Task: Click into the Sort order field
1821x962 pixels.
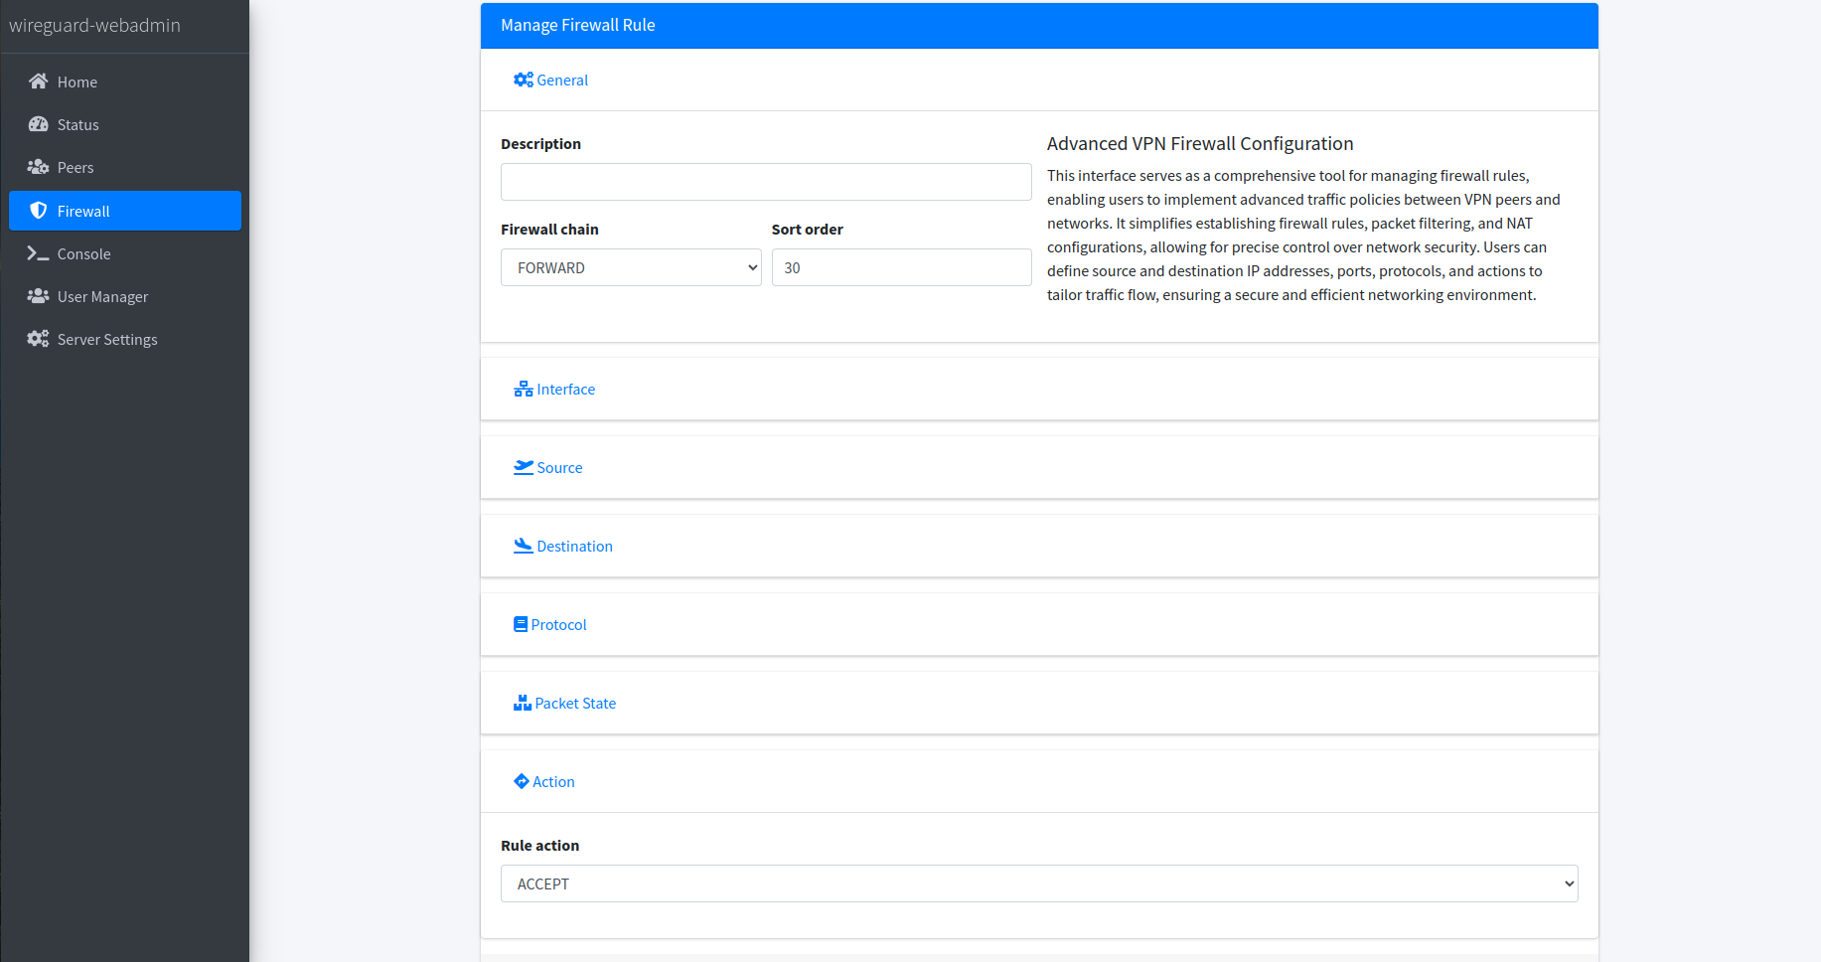Action: tap(901, 268)
